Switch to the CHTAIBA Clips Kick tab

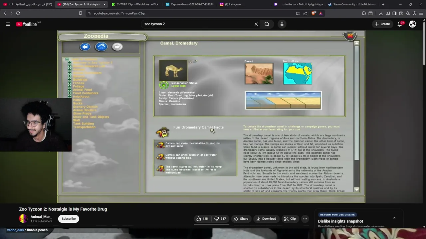point(135,4)
